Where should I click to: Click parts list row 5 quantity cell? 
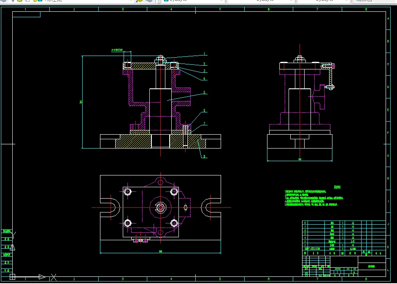(343, 234)
